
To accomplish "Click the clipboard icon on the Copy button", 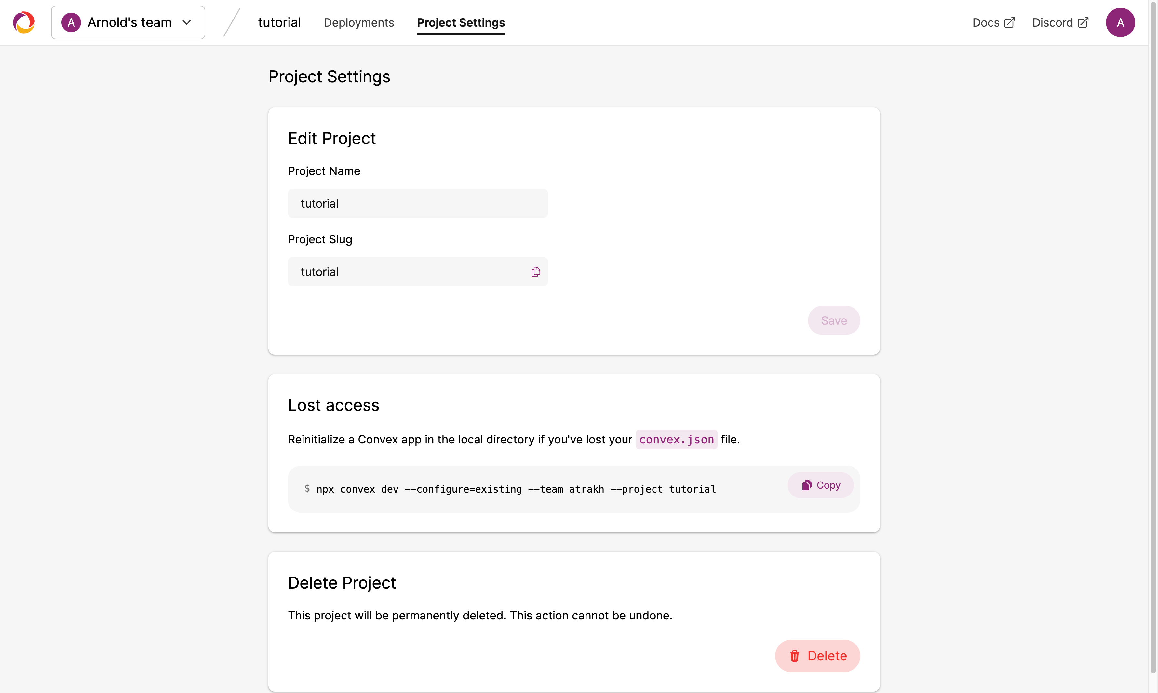I will [807, 485].
